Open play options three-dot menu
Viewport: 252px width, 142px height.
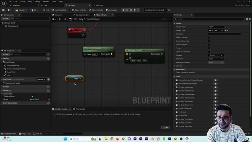tap(138, 10)
